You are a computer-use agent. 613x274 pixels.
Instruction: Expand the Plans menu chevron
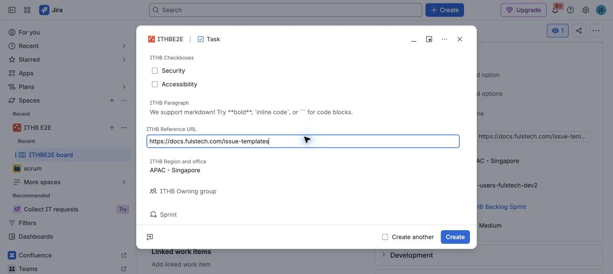coord(124,87)
